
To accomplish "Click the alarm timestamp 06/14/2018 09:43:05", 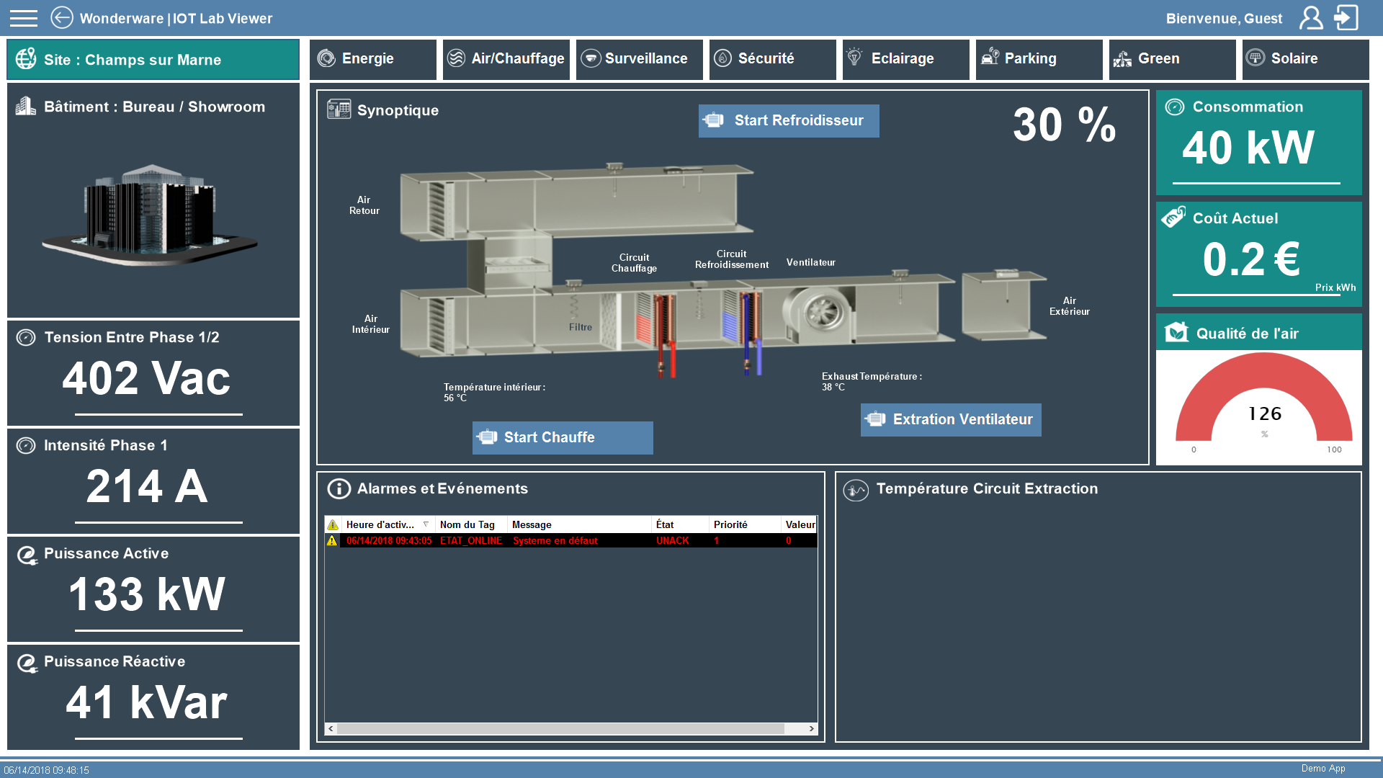I will click(389, 541).
